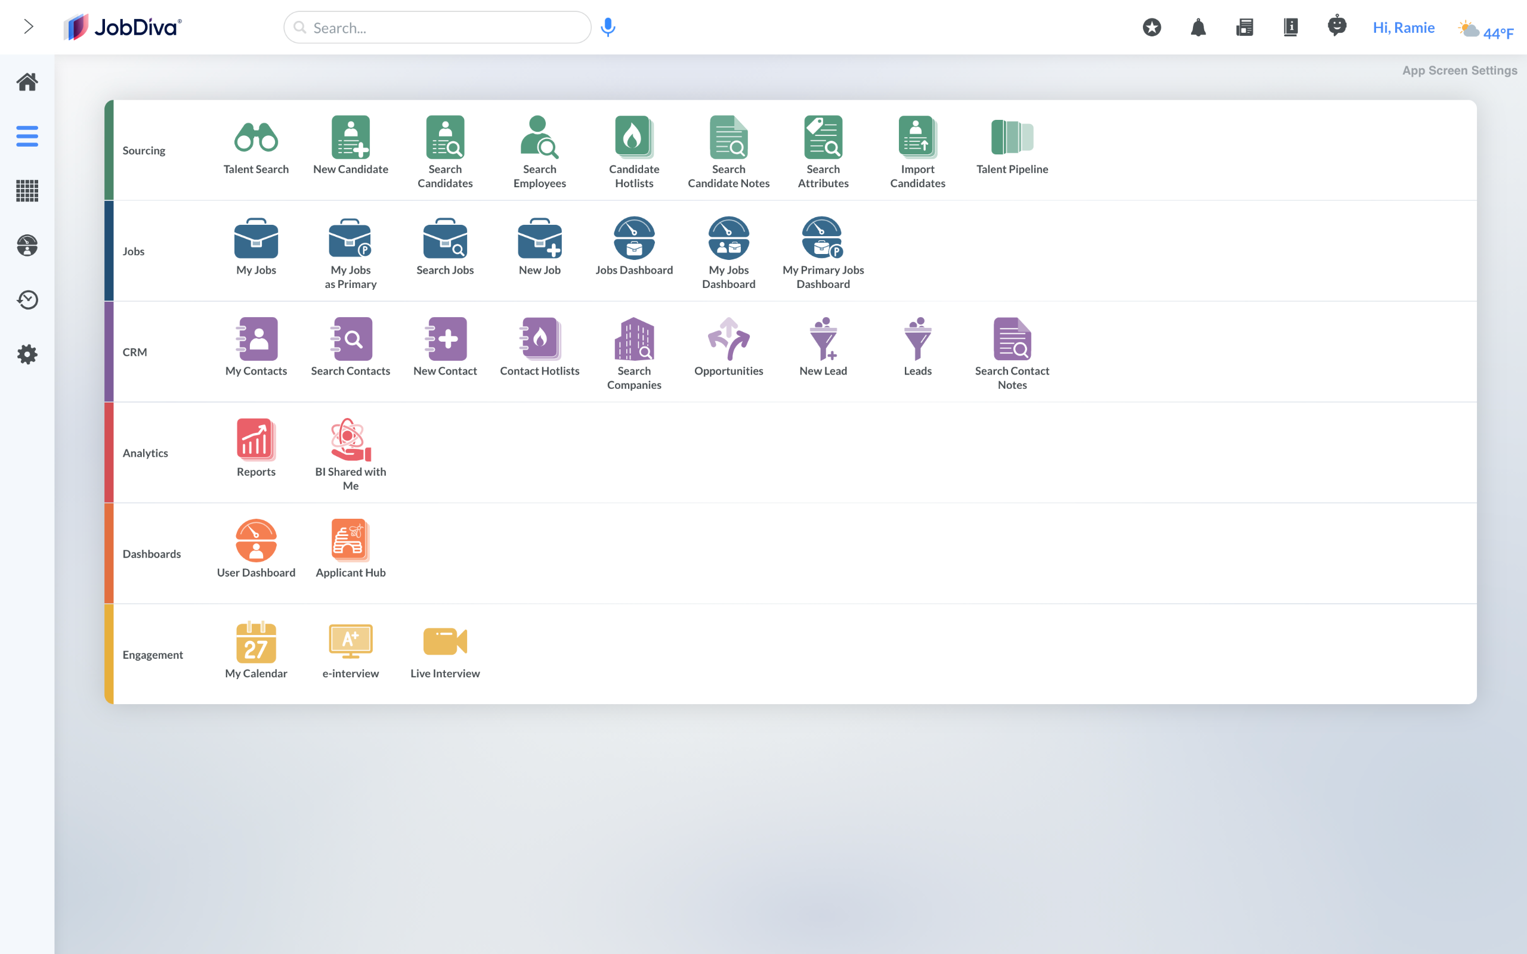Activate voice search microphone
This screenshot has height=954, width=1527.
pos(608,27)
